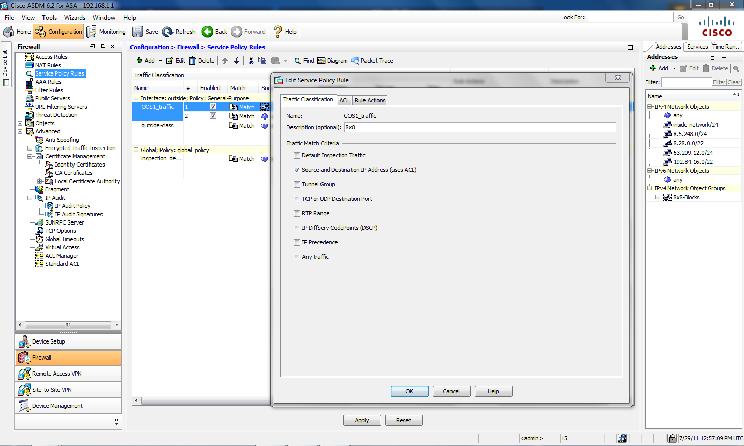Open the Tools menu

click(x=49, y=18)
